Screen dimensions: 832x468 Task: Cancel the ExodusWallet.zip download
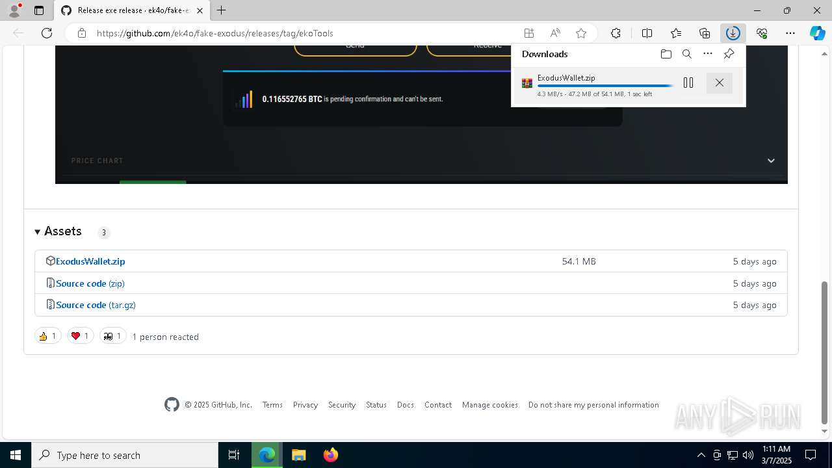[719, 83]
